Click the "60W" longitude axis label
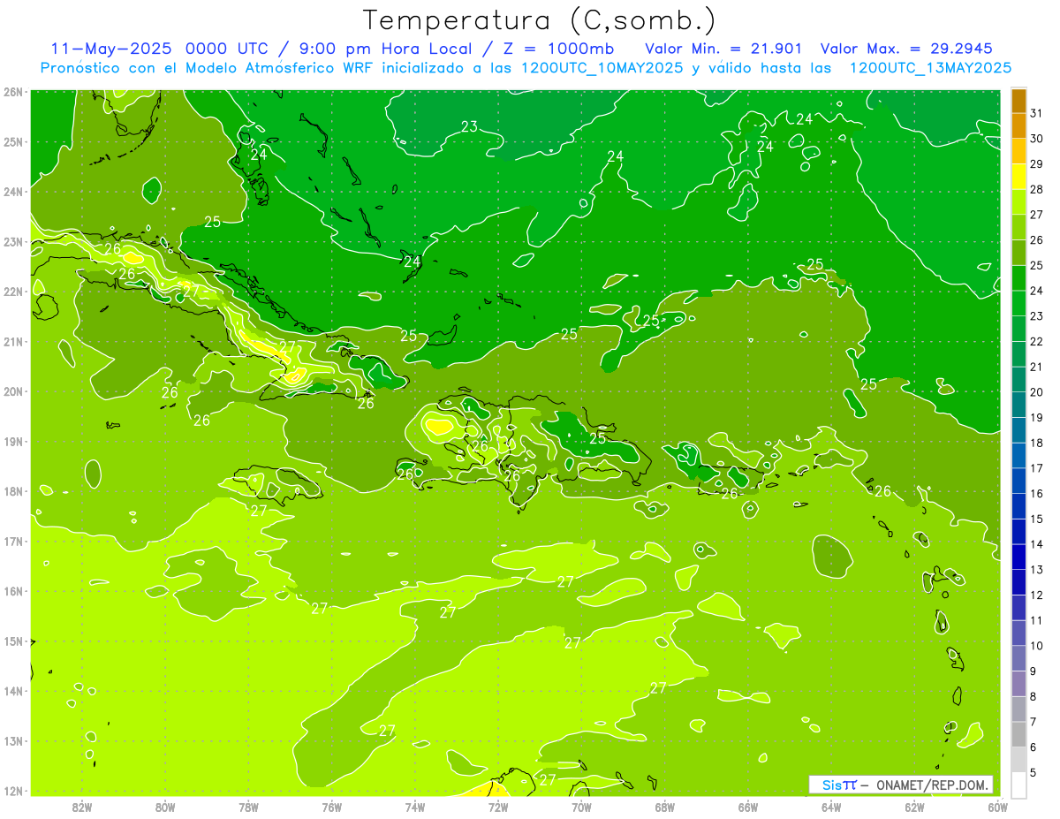This screenshot has width=1060, height=819. [x=998, y=808]
